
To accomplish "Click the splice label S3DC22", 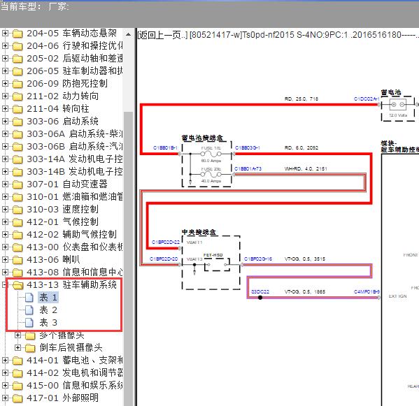I will pyautogui.click(x=260, y=292).
